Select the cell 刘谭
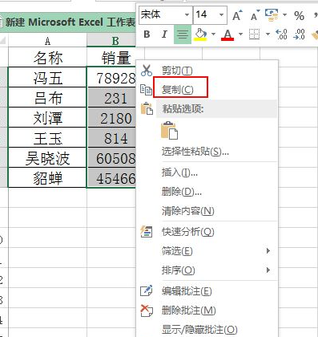Screen dimensions: 318x337 (x=47, y=117)
